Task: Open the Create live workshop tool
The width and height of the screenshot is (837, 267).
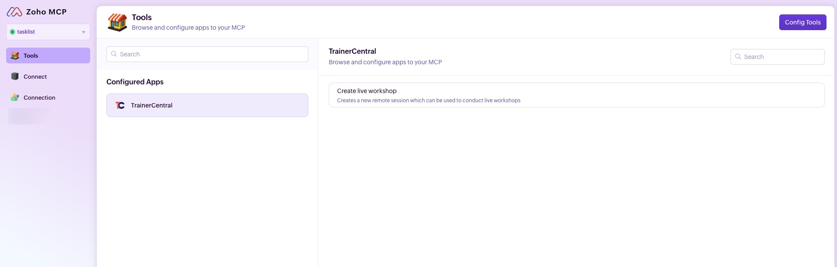Action: point(576,95)
